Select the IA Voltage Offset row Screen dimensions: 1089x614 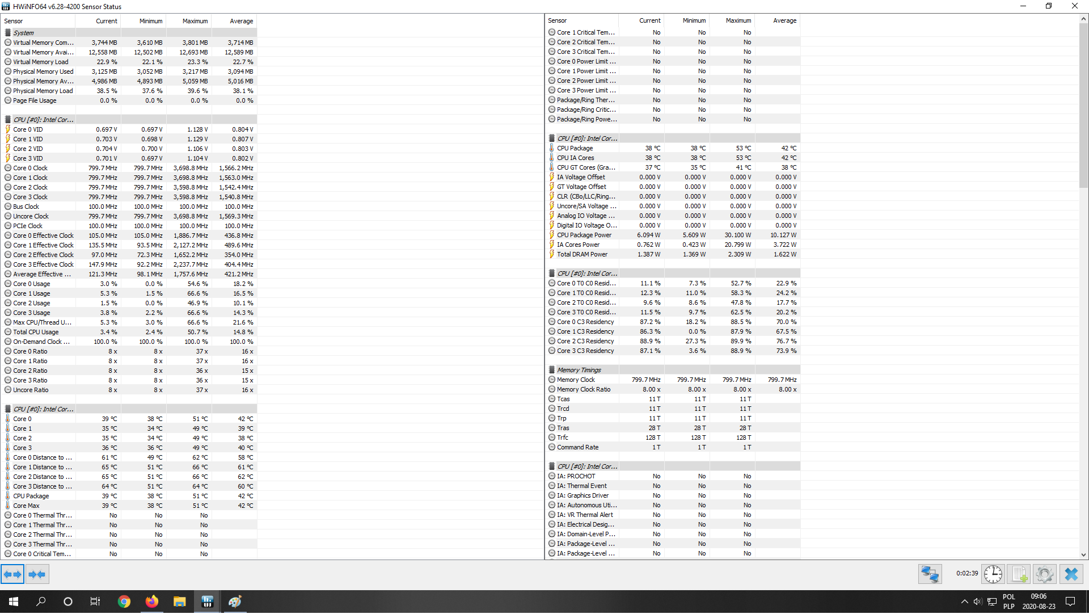(673, 177)
